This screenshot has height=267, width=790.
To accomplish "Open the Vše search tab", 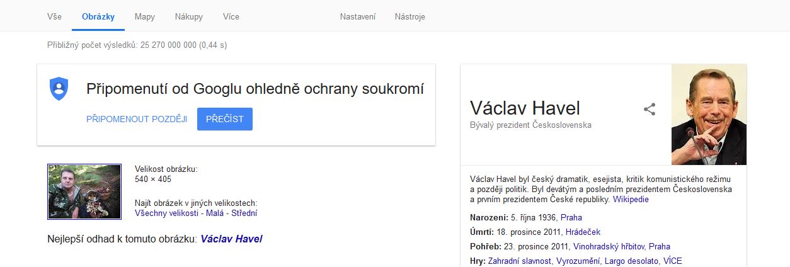I will coord(54,16).
